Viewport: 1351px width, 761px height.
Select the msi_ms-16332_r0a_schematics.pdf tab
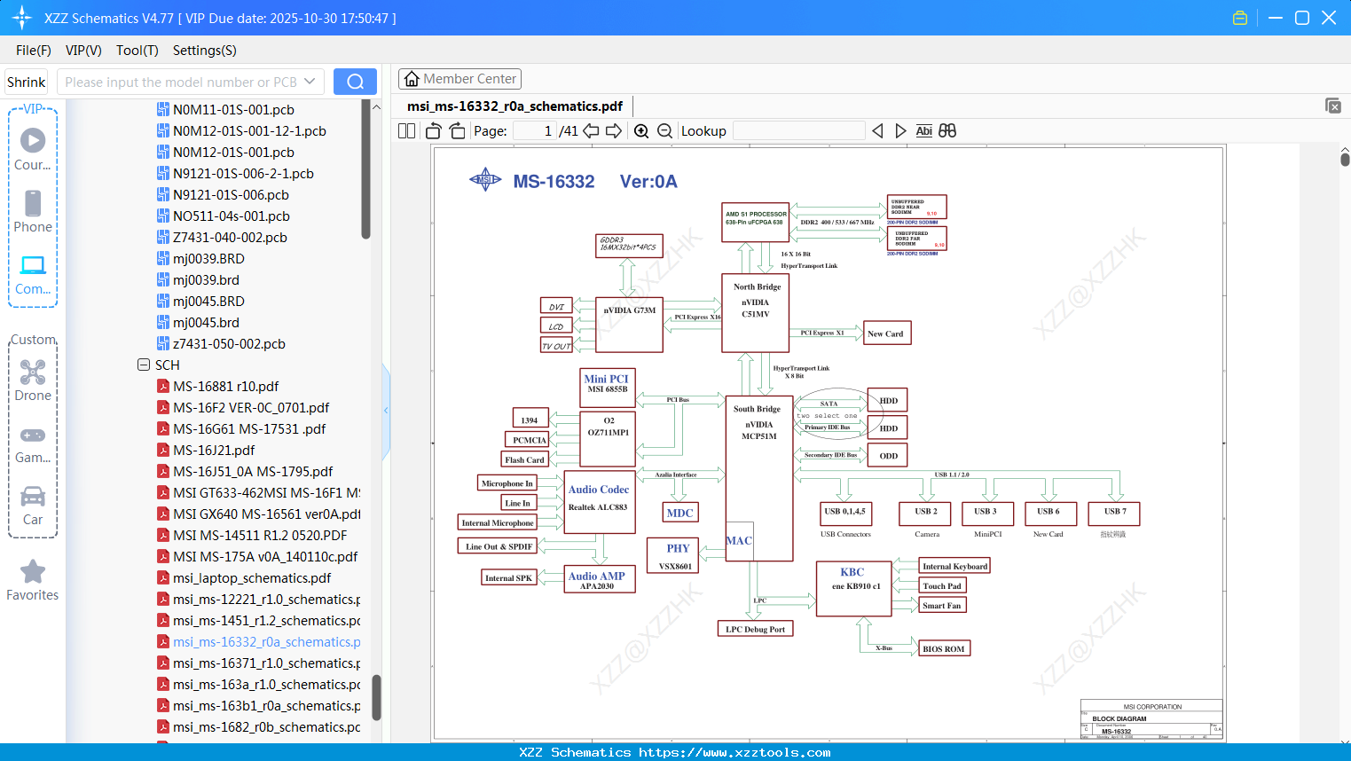[514, 106]
